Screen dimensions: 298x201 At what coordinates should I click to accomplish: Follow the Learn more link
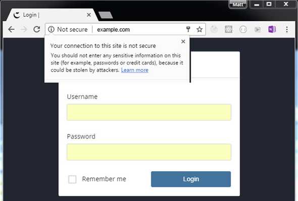click(134, 70)
